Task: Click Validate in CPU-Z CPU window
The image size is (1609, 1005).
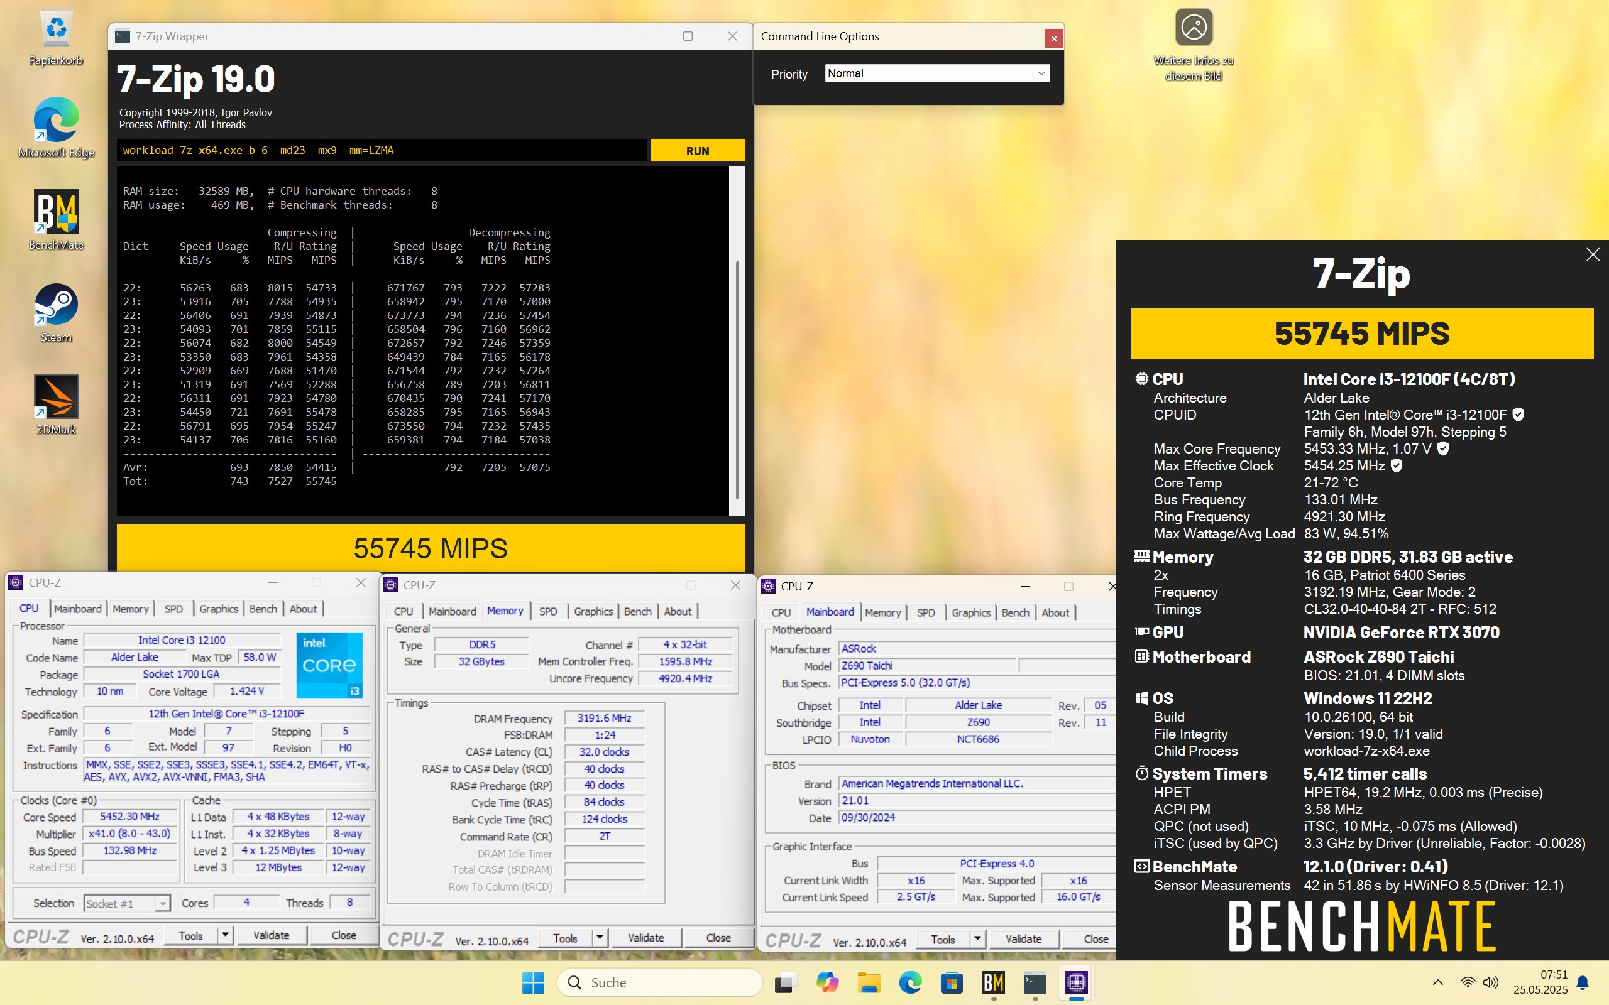Action: tap(272, 935)
